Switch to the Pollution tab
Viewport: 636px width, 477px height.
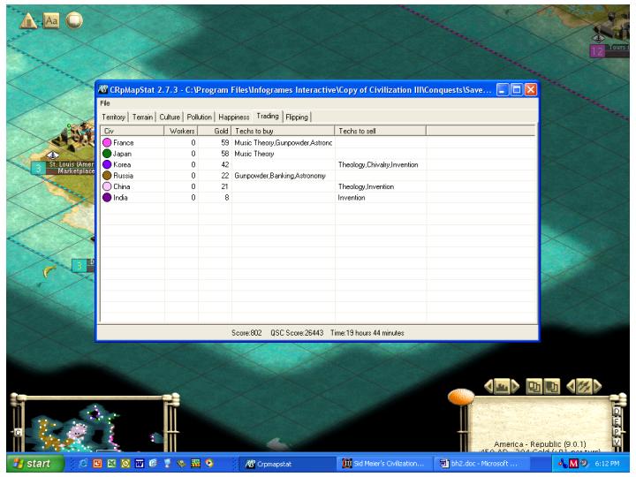coord(199,117)
